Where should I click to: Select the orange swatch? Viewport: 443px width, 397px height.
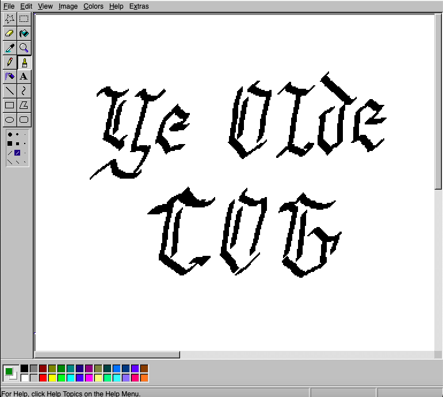[144, 378]
